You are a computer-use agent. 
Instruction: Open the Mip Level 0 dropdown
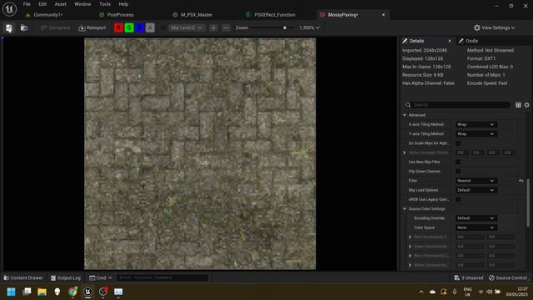(187, 27)
